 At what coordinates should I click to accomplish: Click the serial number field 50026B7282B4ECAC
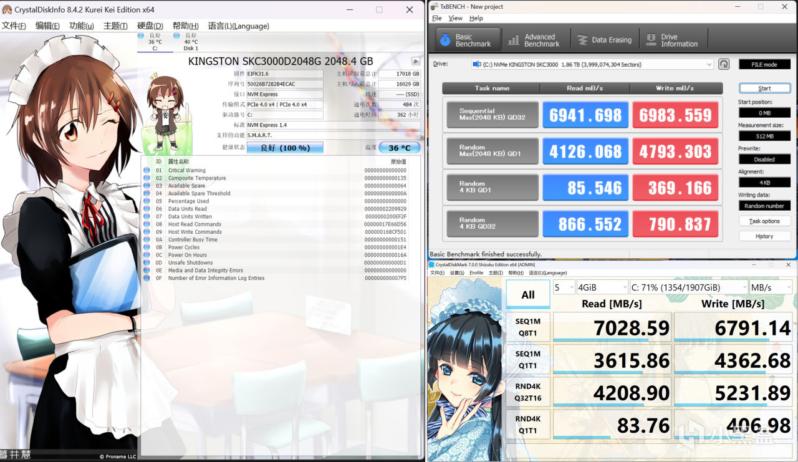point(285,84)
